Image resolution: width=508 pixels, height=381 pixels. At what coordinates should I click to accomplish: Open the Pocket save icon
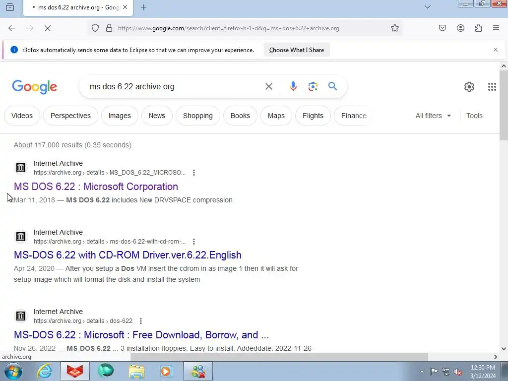click(443, 28)
